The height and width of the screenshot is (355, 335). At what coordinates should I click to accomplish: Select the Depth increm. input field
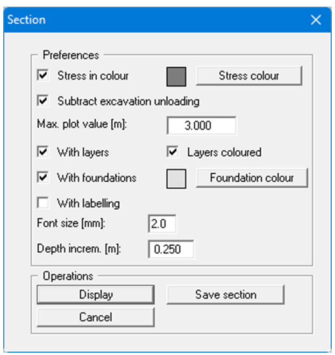pyautogui.click(x=171, y=249)
